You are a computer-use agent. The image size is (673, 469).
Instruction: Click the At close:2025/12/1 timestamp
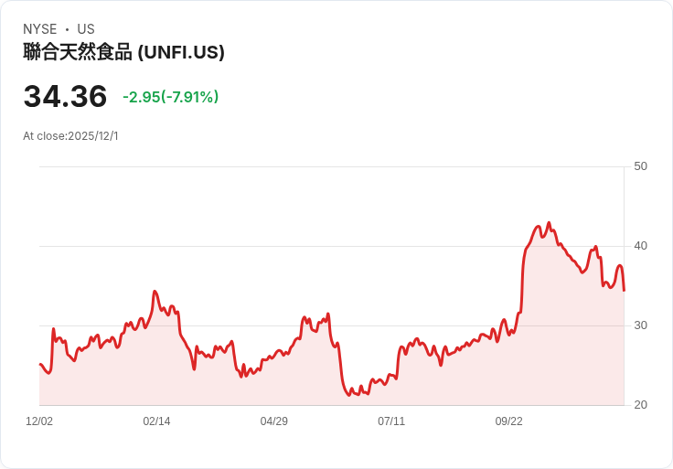click(x=70, y=136)
